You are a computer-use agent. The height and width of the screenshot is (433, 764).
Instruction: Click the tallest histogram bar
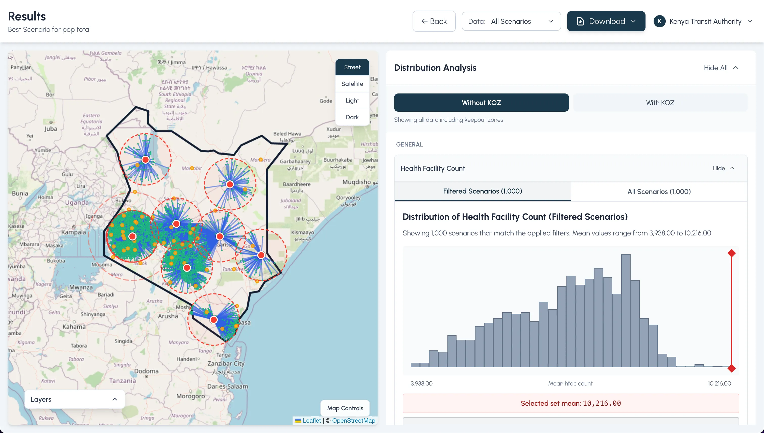click(x=626, y=311)
